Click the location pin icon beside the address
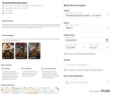Image resolution: width=113 pixels, height=94 pixels. pos(3,6)
